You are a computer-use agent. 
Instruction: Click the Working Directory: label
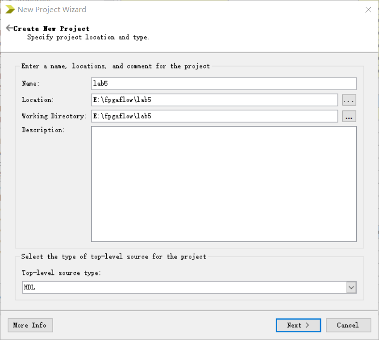coord(54,116)
